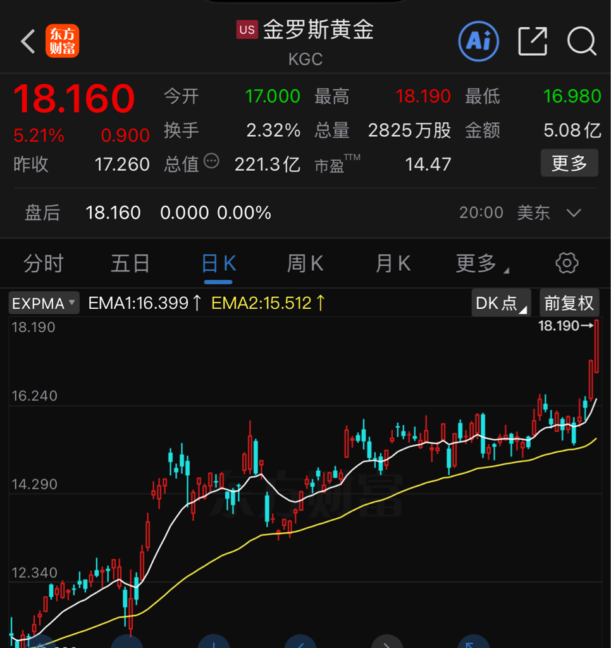Tap the 20:00 after-hours time

tap(481, 213)
